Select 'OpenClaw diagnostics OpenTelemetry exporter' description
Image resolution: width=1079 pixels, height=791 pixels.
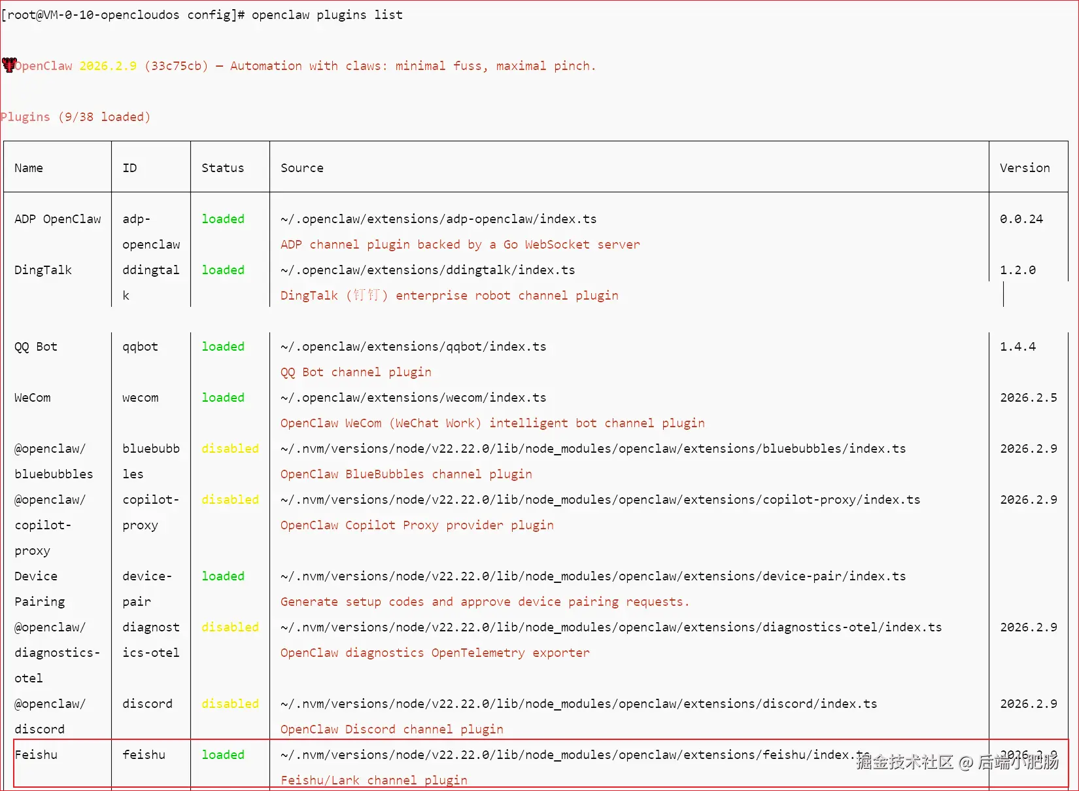(435, 653)
